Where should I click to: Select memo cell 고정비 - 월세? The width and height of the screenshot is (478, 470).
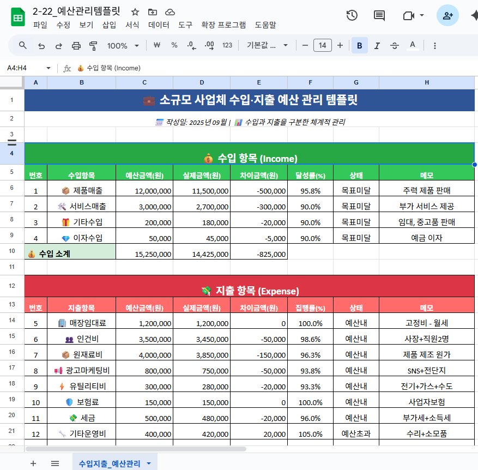tap(426, 321)
